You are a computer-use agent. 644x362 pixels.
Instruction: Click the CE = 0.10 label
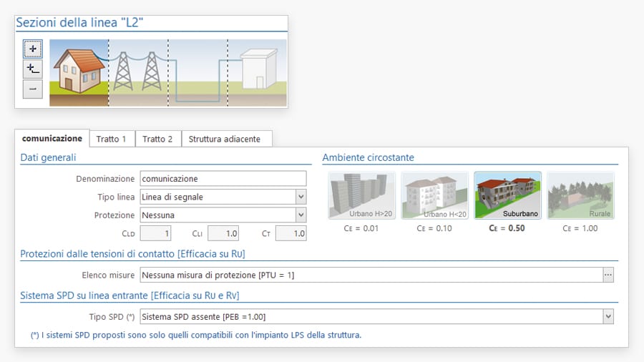[x=434, y=228]
